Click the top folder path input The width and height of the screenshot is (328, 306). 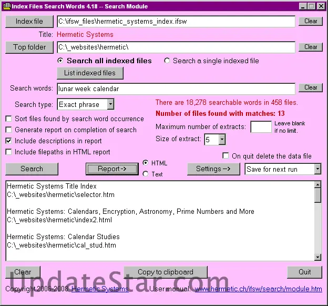(176, 47)
